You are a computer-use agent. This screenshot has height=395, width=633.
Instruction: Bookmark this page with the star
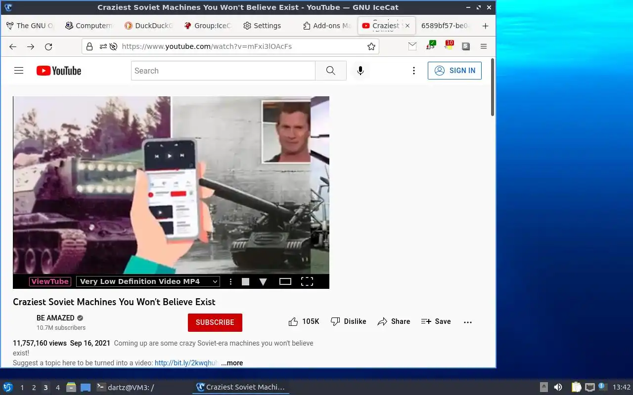(x=371, y=46)
